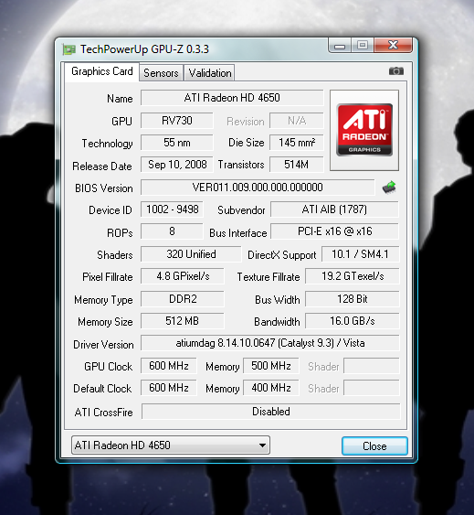Click the Release Date Sep 10, 2008
474x515 pixels.
point(177,165)
